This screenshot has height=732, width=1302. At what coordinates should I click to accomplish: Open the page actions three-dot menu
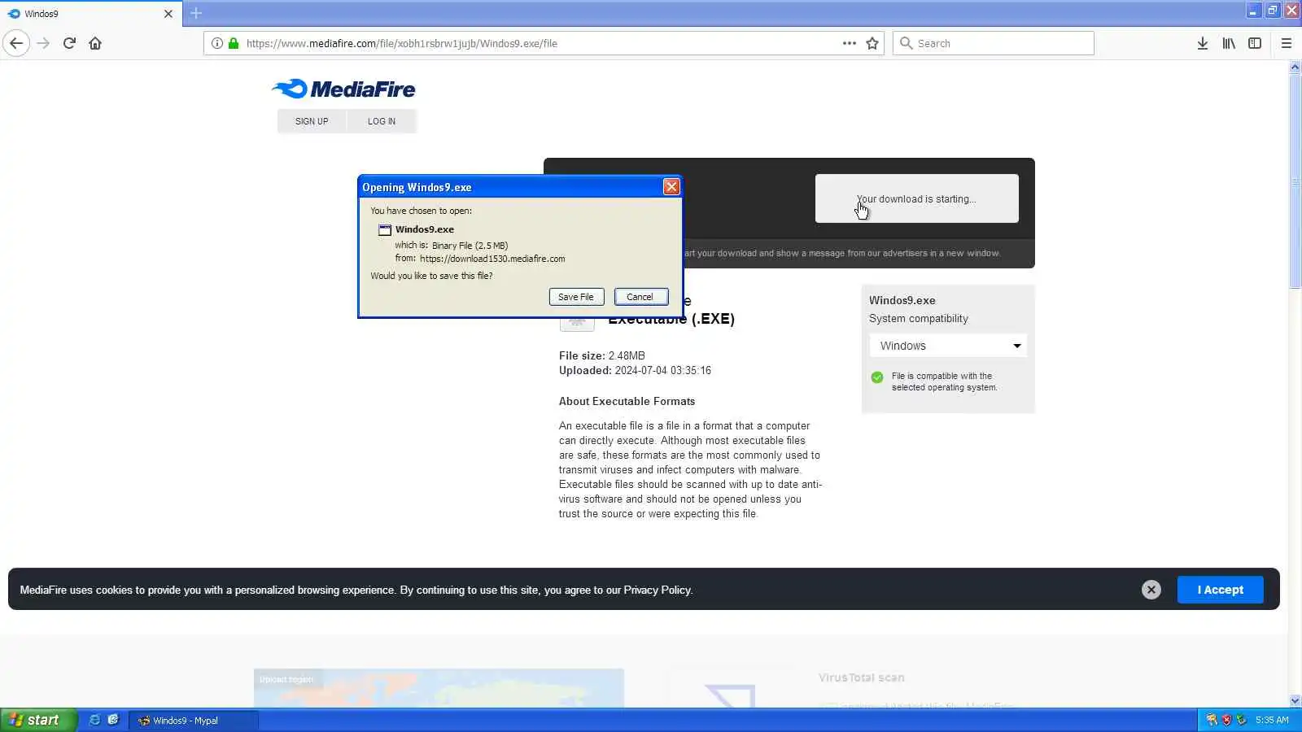[x=850, y=43]
